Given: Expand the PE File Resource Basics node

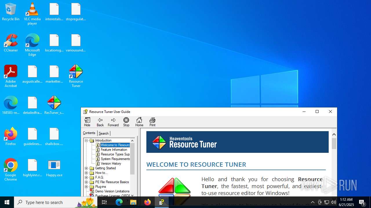Looking at the screenshot, I should point(86,182).
